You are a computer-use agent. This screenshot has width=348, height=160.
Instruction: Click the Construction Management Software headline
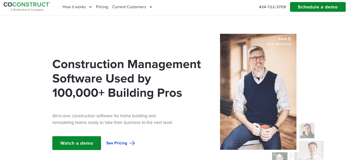(x=127, y=78)
